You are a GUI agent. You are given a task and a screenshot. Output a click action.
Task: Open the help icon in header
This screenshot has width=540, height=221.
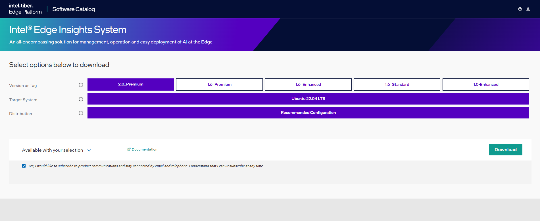coord(520,9)
